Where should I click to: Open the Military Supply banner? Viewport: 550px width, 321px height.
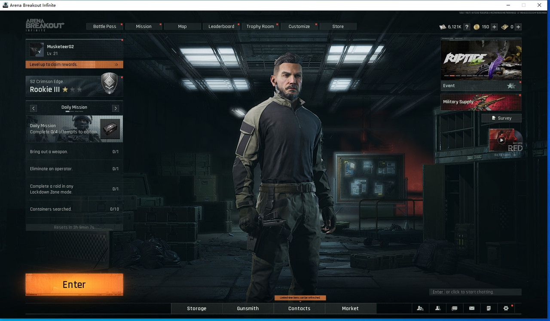[x=481, y=102]
